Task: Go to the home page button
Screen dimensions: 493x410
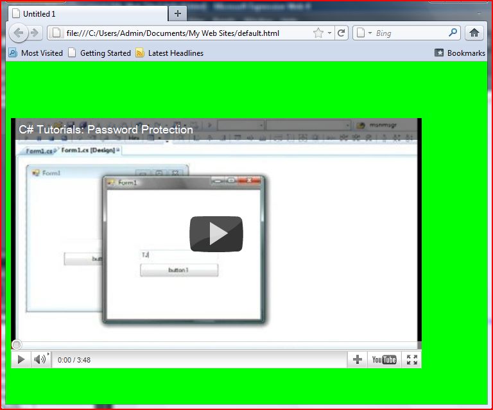Action: [x=474, y=33]
